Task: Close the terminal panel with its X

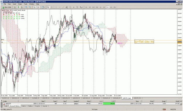Action: point(1,101)
